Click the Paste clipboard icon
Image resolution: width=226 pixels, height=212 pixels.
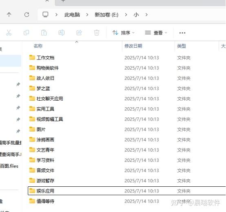coord(44,33)
